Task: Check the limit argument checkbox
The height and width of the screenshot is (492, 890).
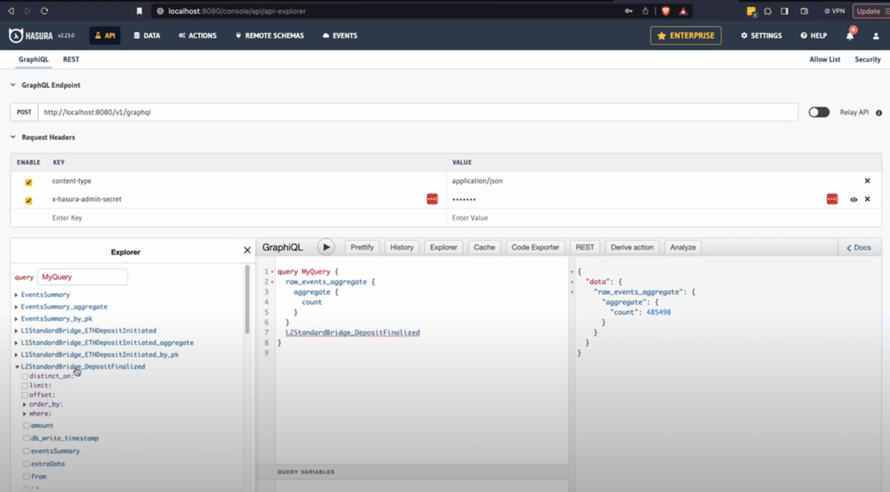Action: [25, 386]
